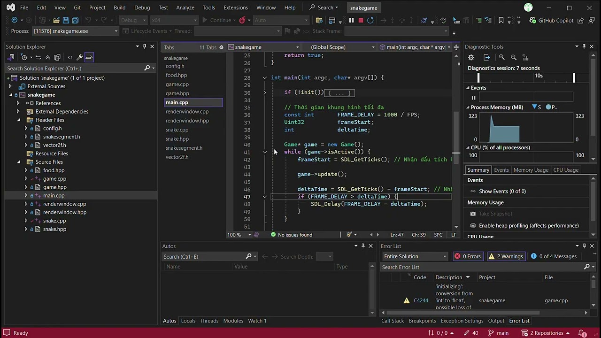Click the split editor icon above scrollbar
Viewport: 601px width, 338px height.
tap(456, 47)
